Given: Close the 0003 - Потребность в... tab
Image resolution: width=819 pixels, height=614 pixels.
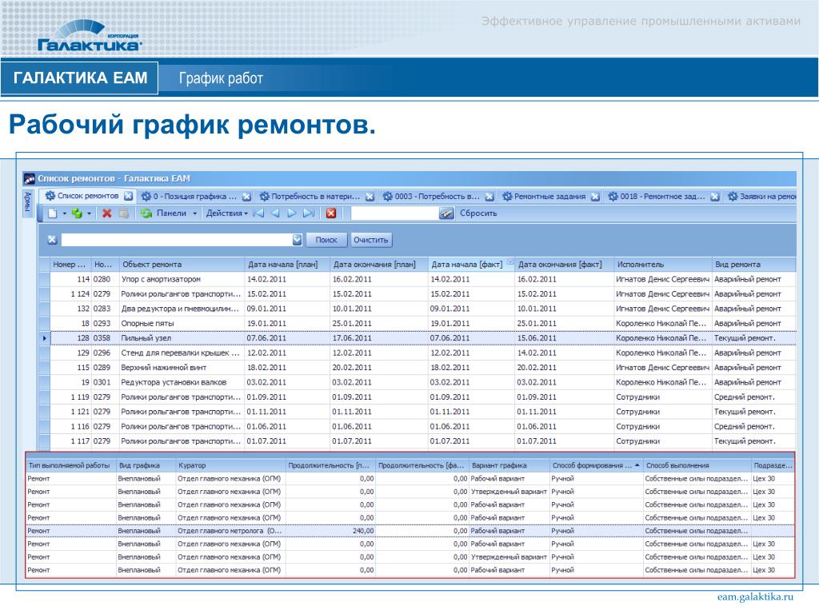Looking at the screenshot, I should coord(489,197).
